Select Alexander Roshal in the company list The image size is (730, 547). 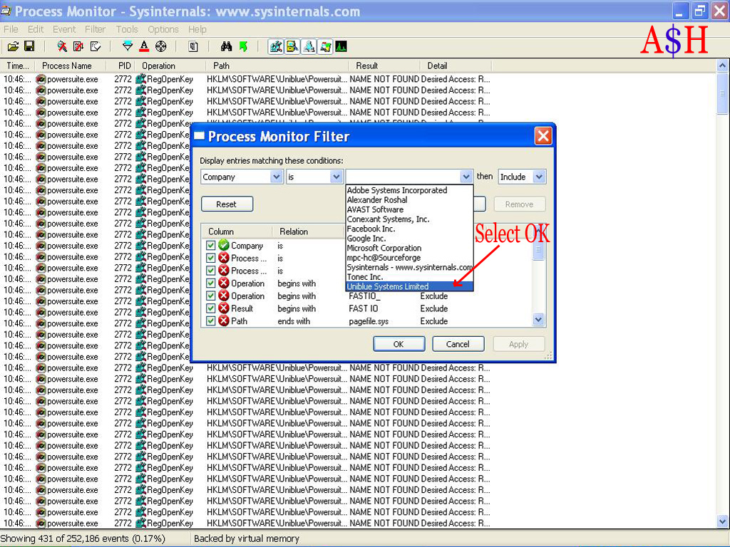(x=409, y=200)
